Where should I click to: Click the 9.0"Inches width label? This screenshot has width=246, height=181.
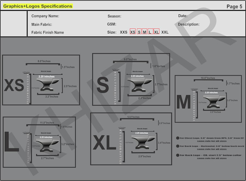click(x=130, y=59)
